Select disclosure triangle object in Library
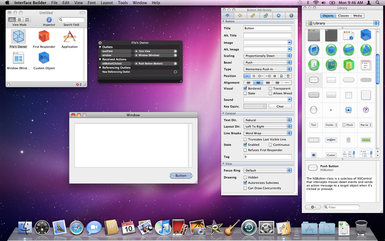Viewport: 385px width, 241px height. [331, 110]
